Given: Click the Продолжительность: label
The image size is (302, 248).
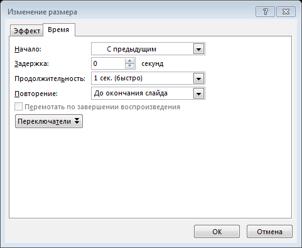Looking at the screenshot, I should (x=50, y=78).
